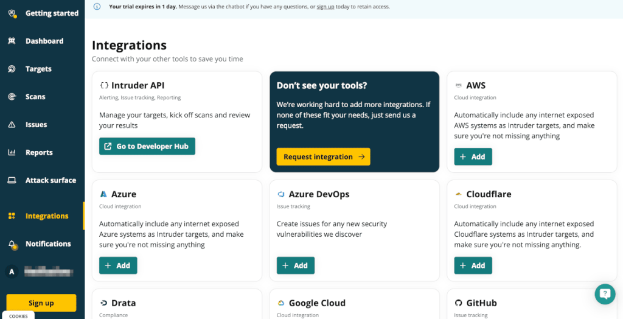
Task: Click the Cloudflare logo icon
Action: click(x=459, y=194)
